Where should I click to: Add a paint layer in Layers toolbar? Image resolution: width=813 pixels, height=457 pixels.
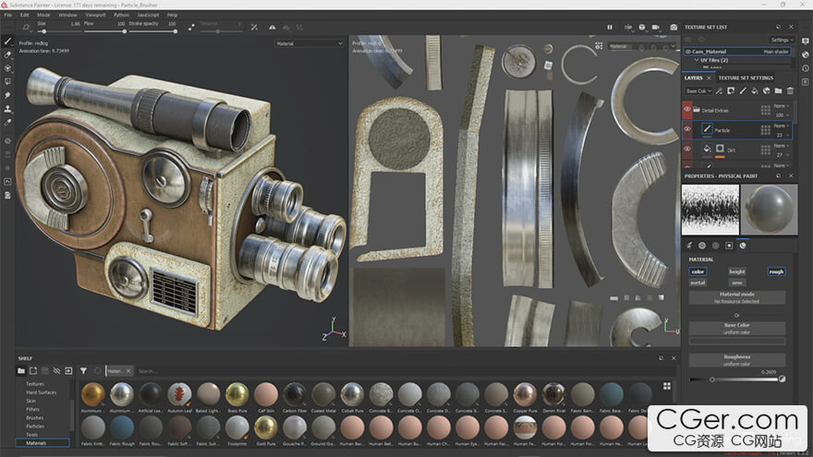pyautogui.click(x=743, y=90)
